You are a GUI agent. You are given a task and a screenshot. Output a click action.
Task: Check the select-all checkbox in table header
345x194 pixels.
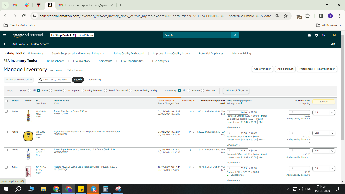point(6,101)
